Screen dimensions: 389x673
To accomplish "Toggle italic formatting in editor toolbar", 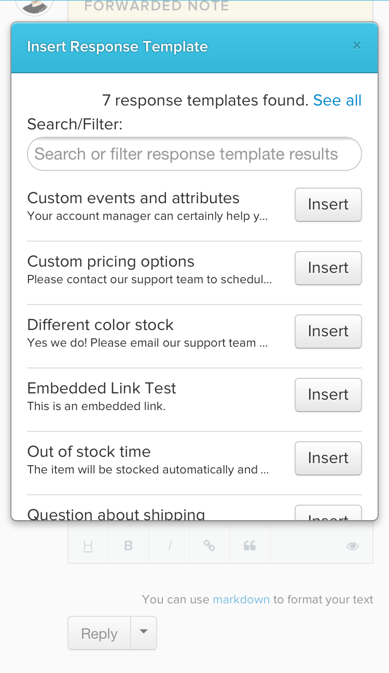I will tap(170, 546).
